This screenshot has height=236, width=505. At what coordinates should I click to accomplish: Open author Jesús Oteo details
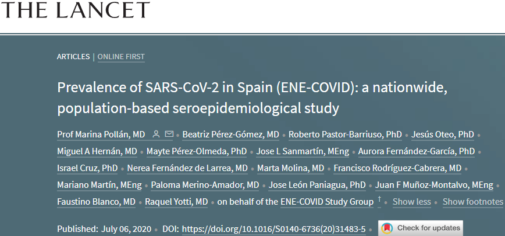click(x=443, y=135)
